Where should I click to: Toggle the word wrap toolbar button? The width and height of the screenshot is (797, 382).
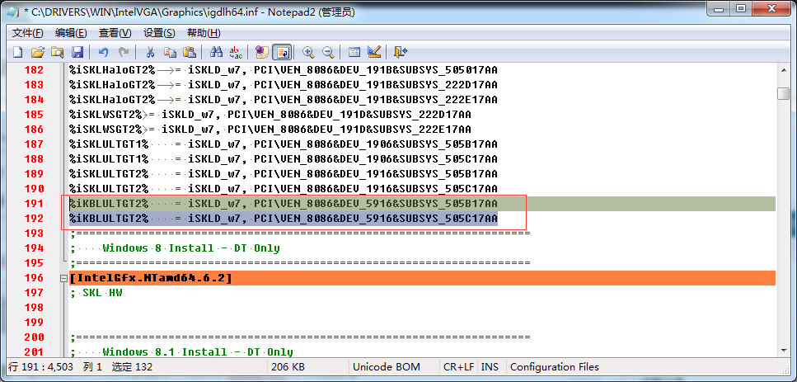pos(282,52)
